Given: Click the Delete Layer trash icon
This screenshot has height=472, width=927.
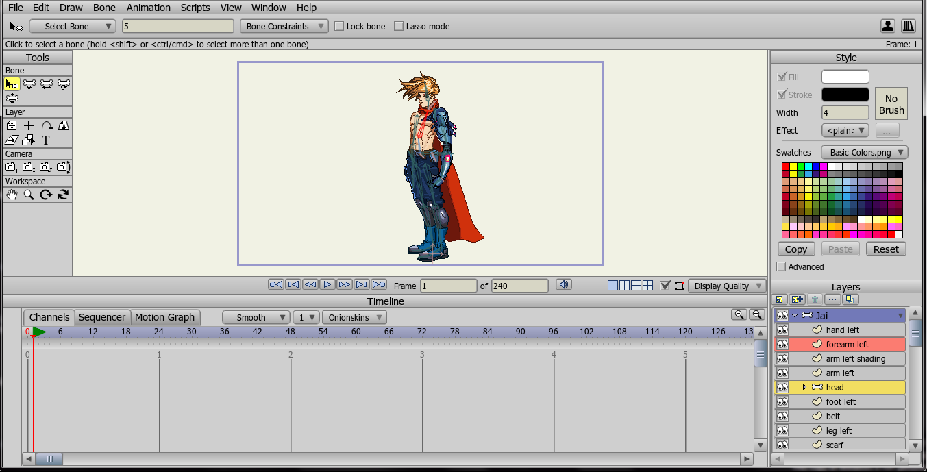Looking at the screenshot, I should tap(815, 299).
